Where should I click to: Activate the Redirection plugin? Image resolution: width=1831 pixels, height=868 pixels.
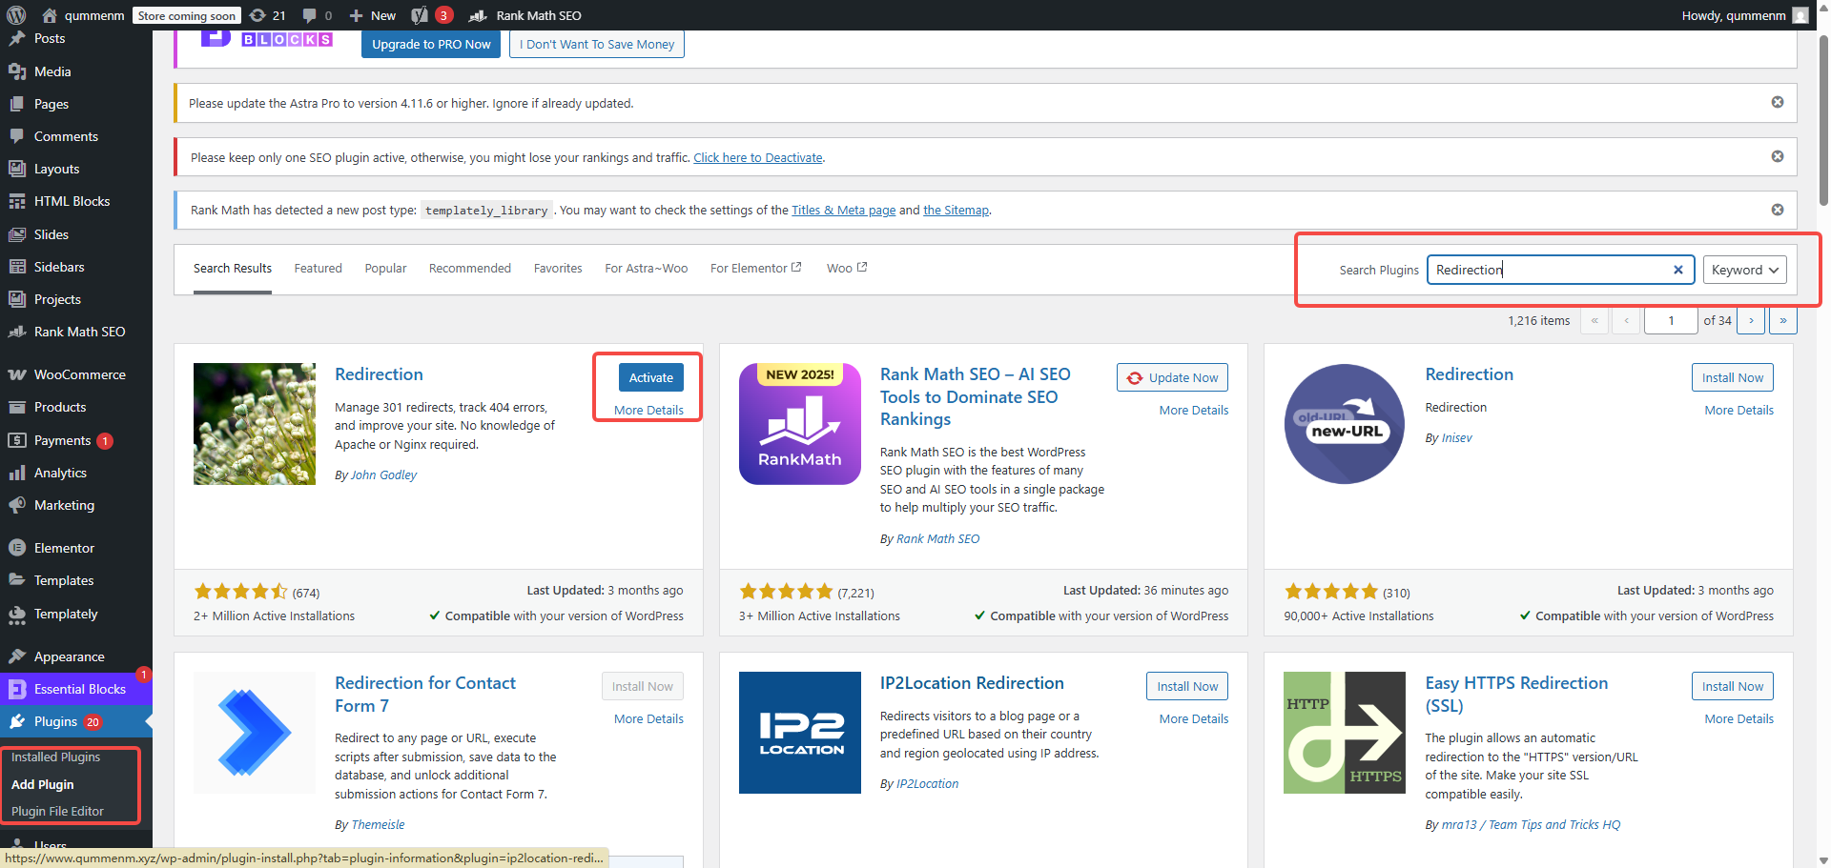[650, 378]
